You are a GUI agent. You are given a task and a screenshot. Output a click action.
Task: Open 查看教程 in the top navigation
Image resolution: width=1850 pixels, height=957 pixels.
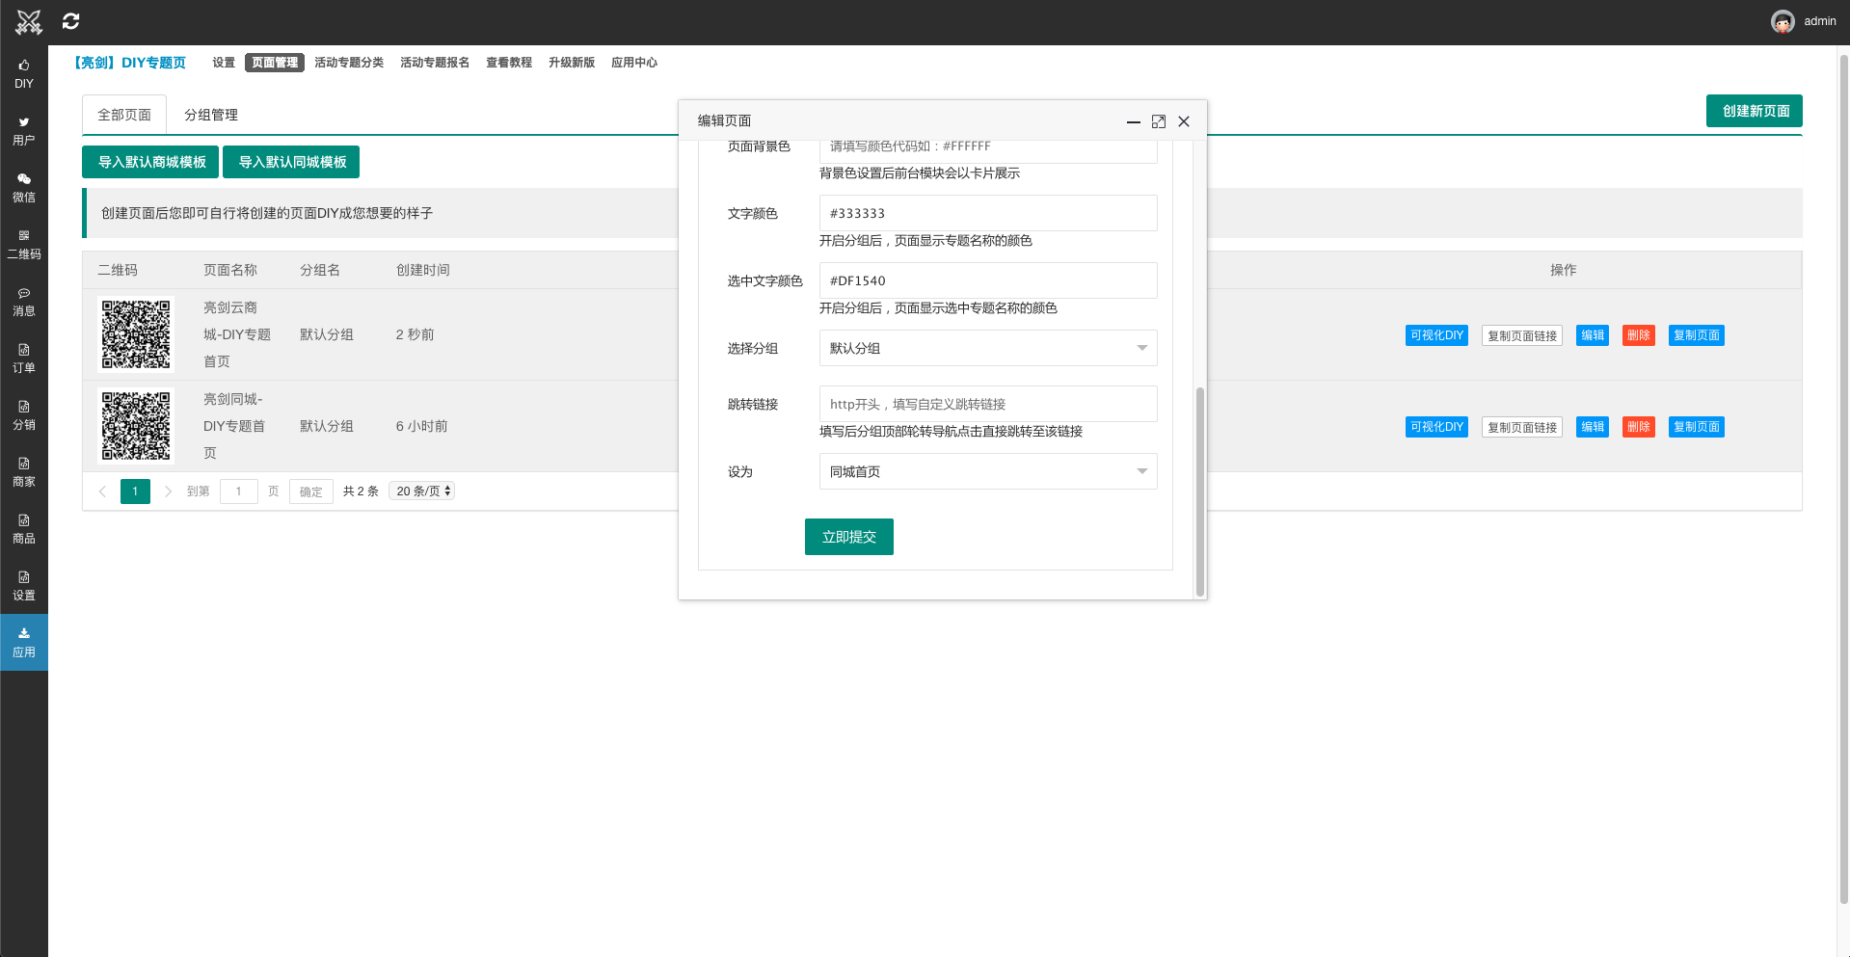click(509, 63)
